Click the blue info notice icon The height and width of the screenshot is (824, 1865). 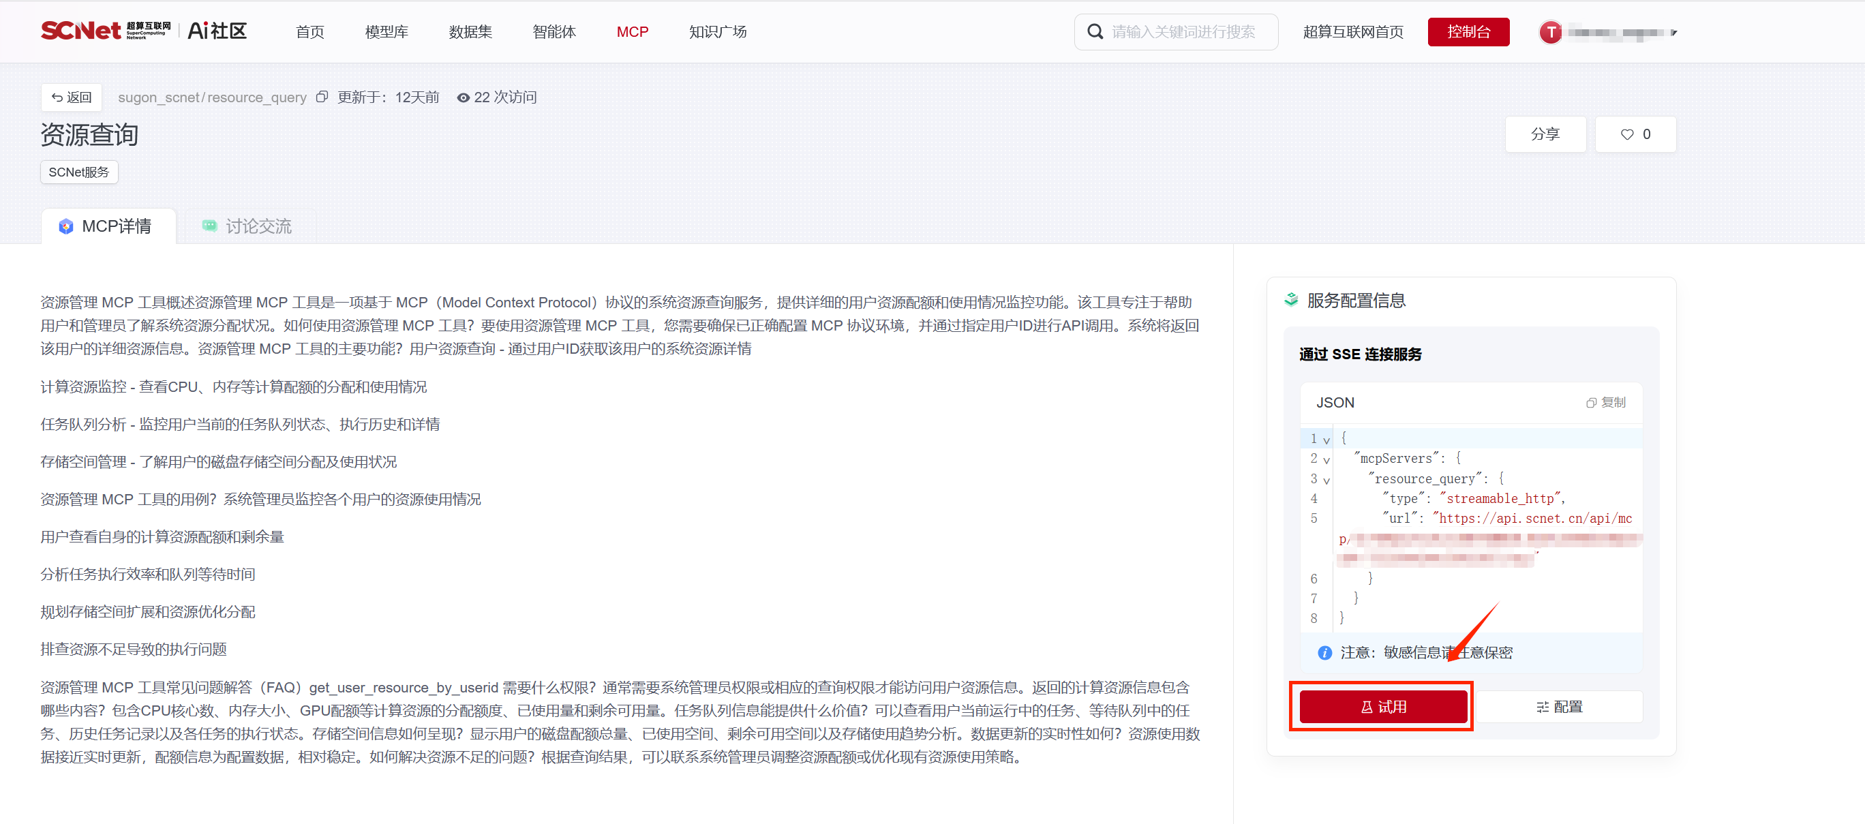point(1324,652)
